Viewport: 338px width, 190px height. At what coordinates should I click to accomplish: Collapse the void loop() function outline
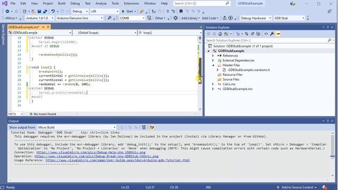30,67
